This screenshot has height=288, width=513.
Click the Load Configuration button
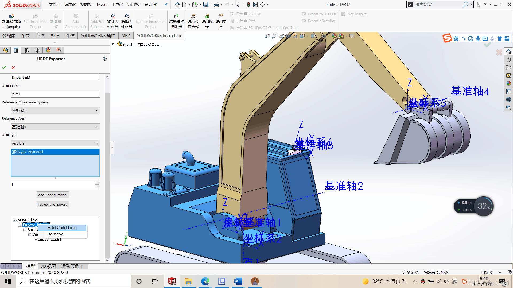click(x=52, y=194)
